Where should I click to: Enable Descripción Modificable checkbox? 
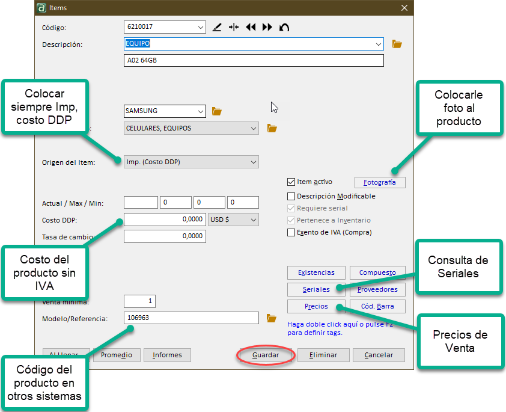291,196
